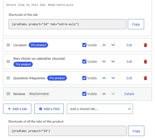Grab the drag handle of Questions fréquentes row
The height and width of the screenshot is (139, 155).
tap(8, 78)
